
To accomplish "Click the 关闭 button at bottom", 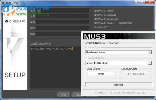I will click(x=64, y=95).
